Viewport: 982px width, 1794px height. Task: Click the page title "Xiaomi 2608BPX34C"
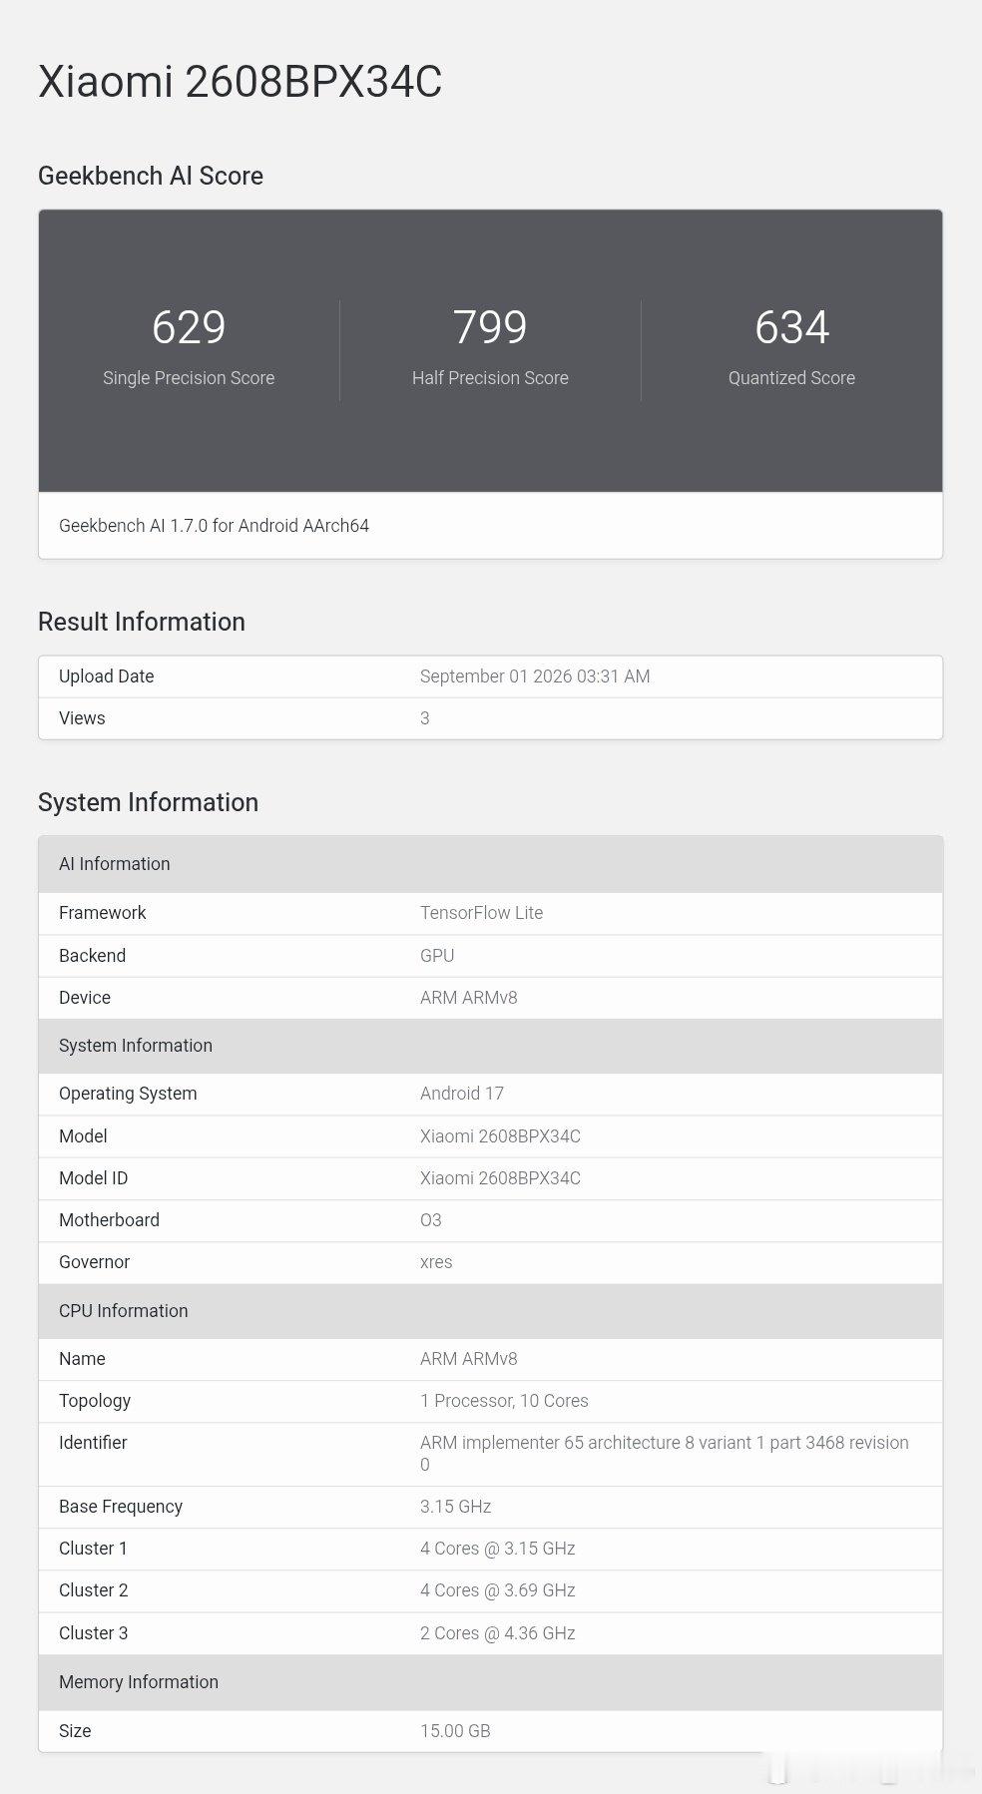tap(240, 82)
